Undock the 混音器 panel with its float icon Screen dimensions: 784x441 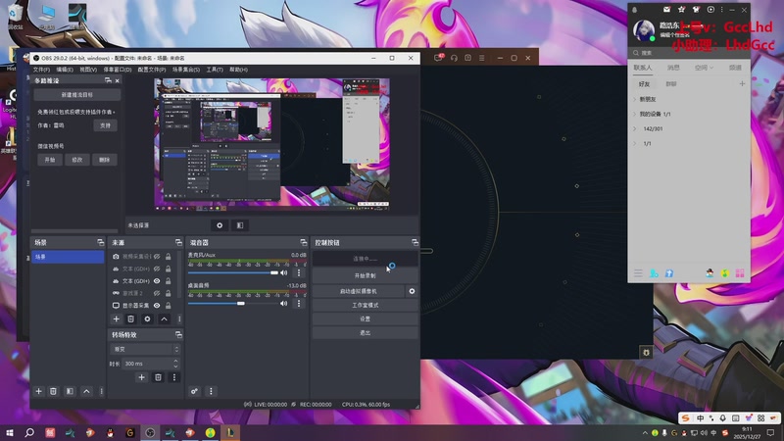pyautogui.click(x=304, y=242)
